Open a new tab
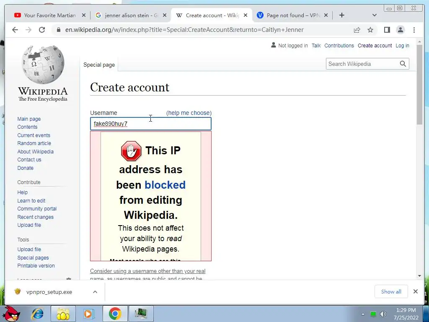This screenshot has width=429, height=322. (x=342, y=16)
